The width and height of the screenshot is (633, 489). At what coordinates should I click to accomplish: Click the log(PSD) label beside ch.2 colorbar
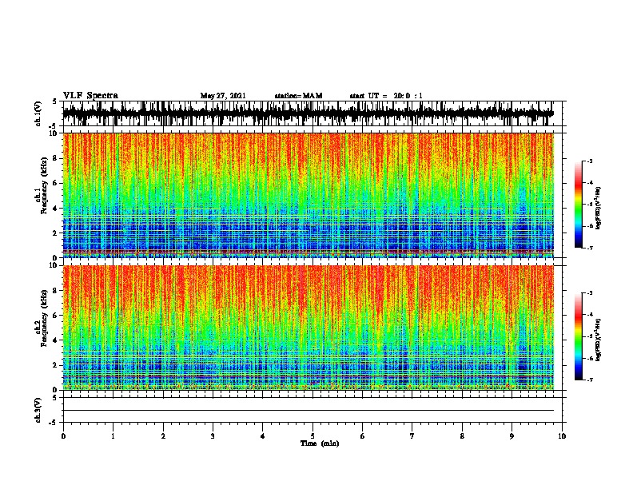pyautogui.click(x=598, y=340)
